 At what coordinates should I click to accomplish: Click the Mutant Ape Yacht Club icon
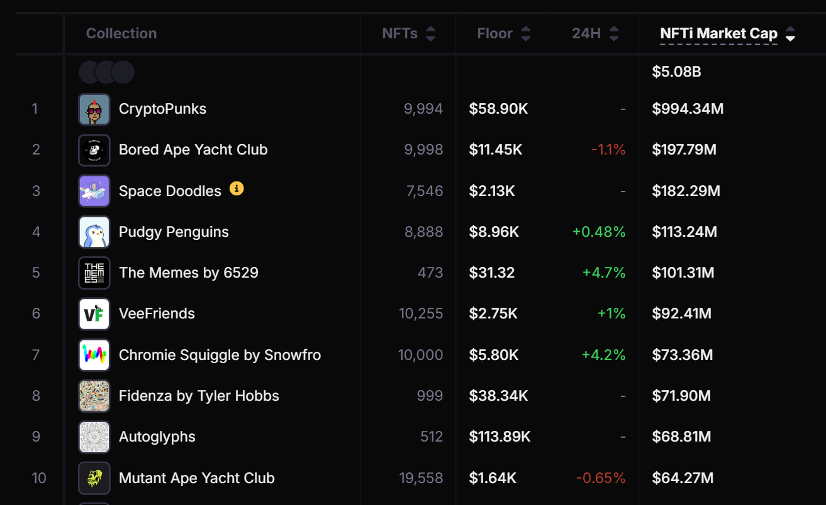coord(94,478)
